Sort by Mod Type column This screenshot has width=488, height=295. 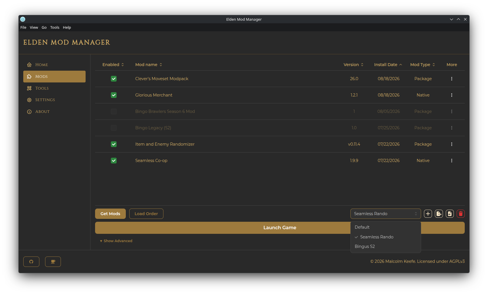pyautogui.click(x=423, y=65)
